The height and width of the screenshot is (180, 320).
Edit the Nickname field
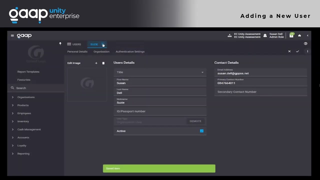point(160,101)
